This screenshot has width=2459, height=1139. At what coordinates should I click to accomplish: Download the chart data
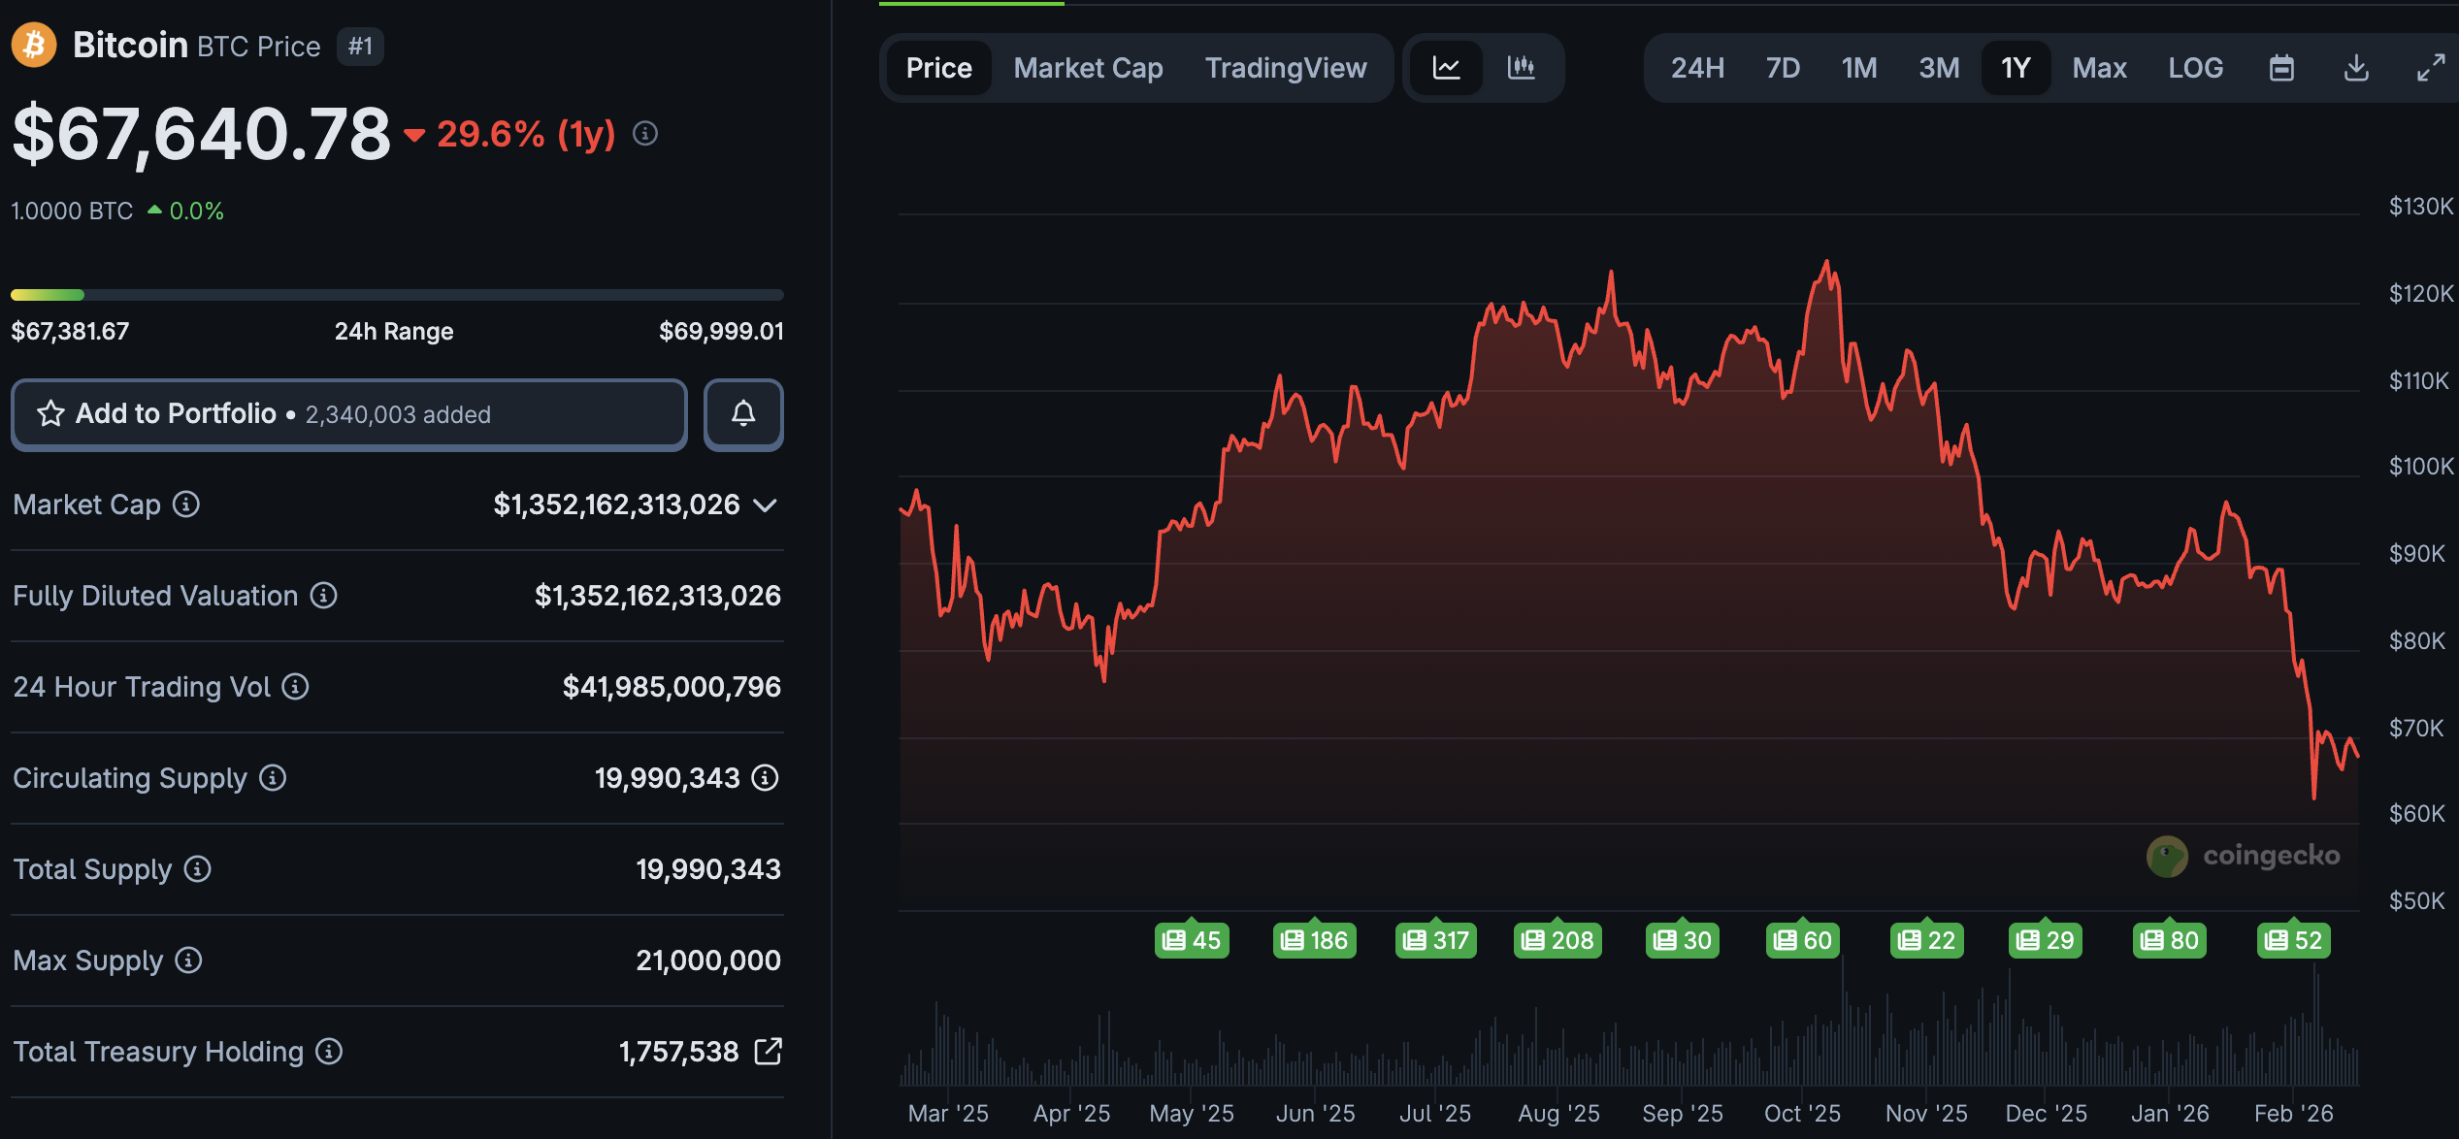[2356, 68]
